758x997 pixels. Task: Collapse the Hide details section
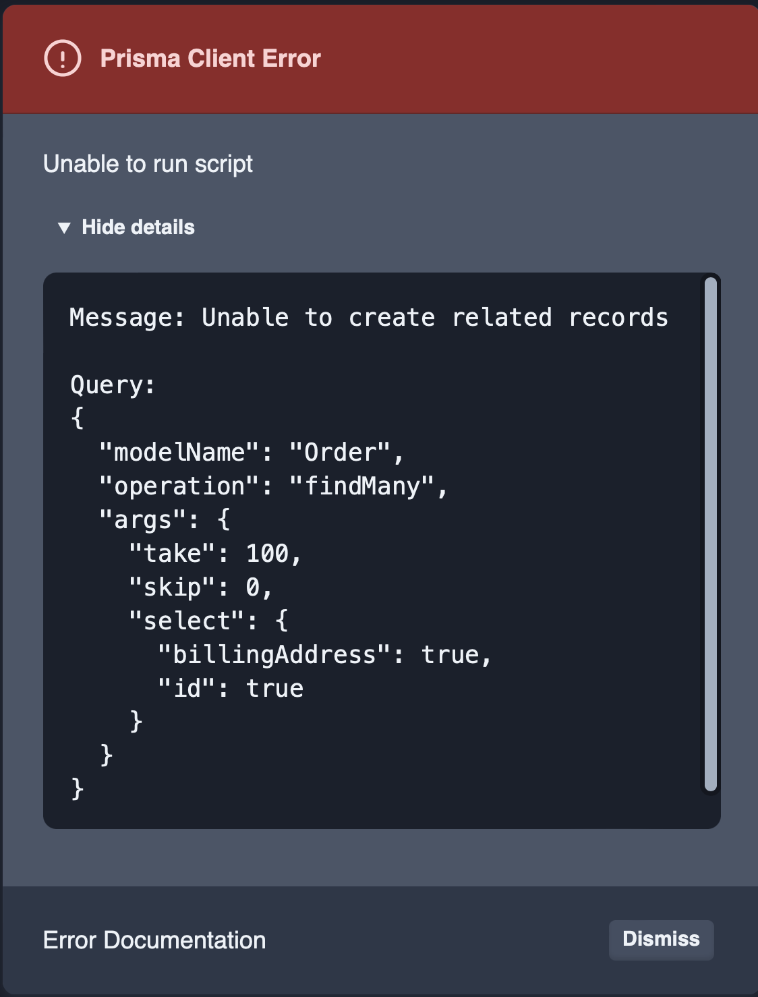pyautogui.click(x=138, y=227)
